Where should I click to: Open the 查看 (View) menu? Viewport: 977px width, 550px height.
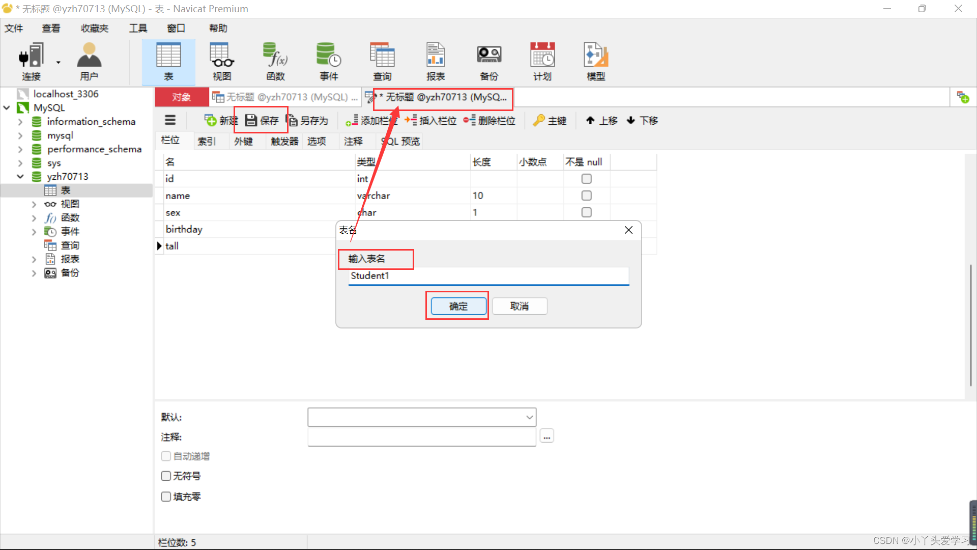pos(51,28)
